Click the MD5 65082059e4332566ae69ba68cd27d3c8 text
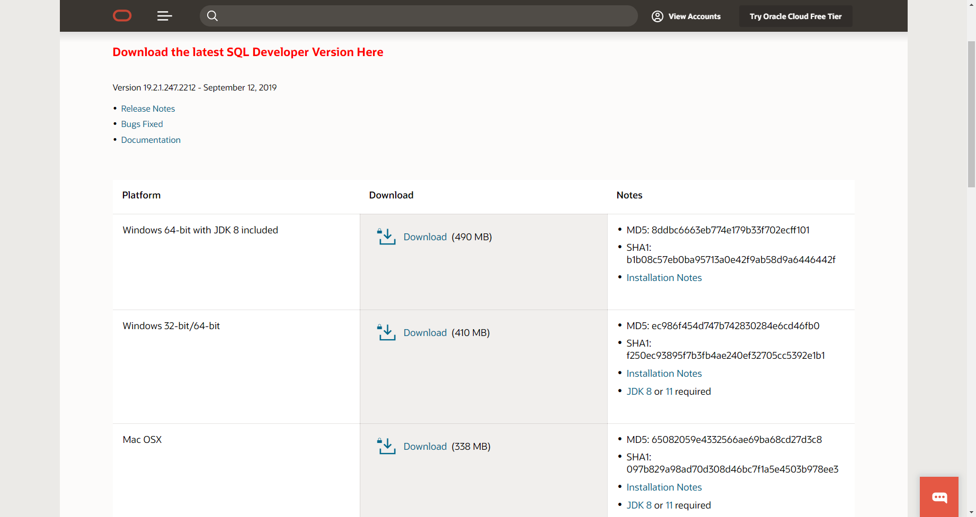Image resolution: width=976 pixels, height=517 pixels. pos(724,440)
